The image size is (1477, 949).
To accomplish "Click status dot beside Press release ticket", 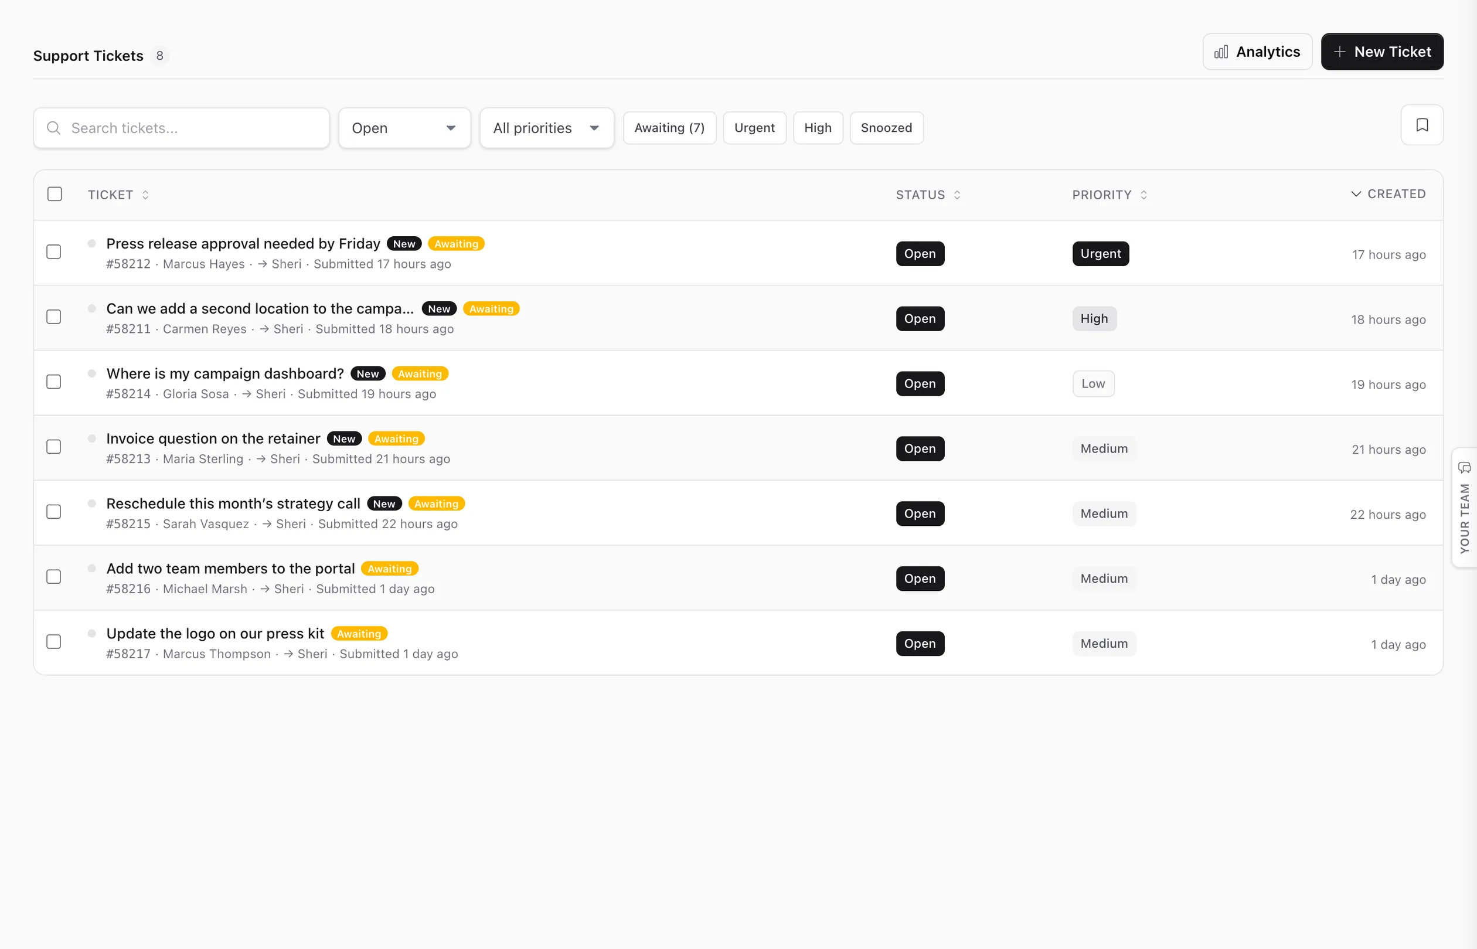I will (91, 243).
